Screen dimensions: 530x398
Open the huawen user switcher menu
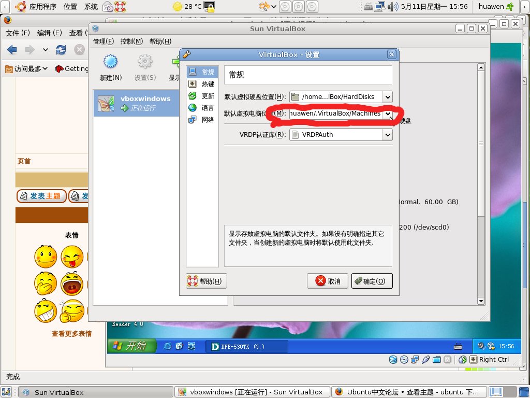click(x=496, y=6)
